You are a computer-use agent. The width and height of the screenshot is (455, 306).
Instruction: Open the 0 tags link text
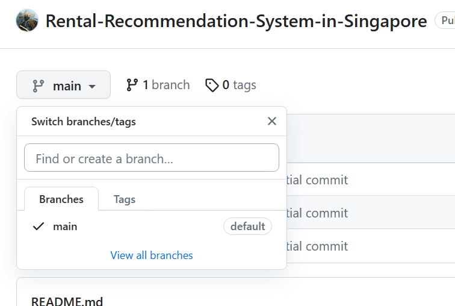pyautogui.click(x=240, y=85)
